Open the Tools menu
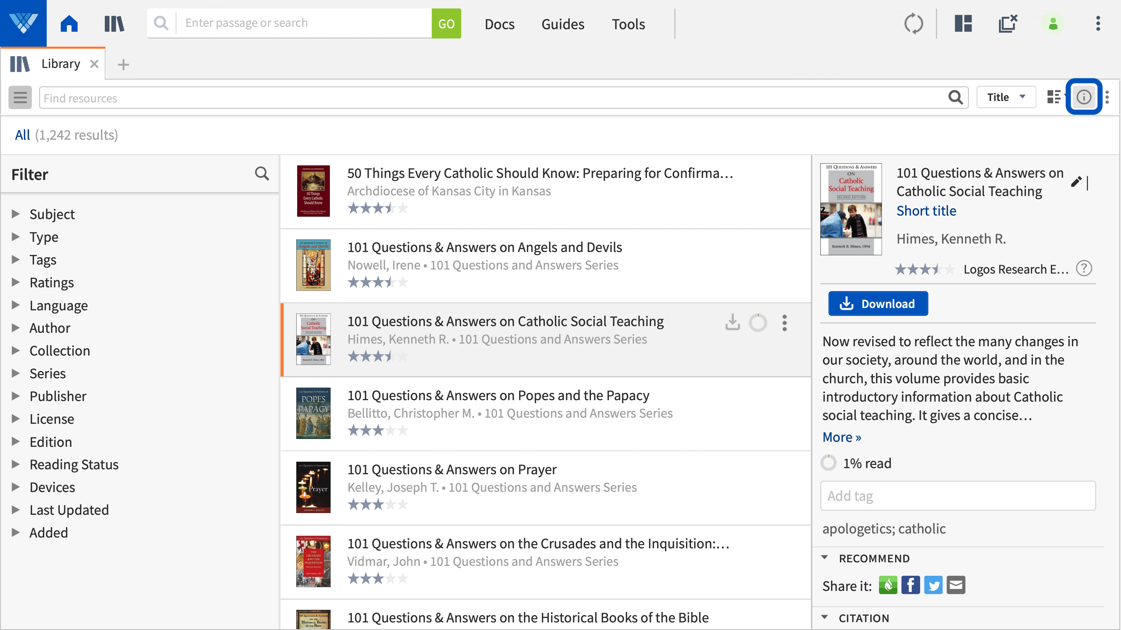 point(629,24)
